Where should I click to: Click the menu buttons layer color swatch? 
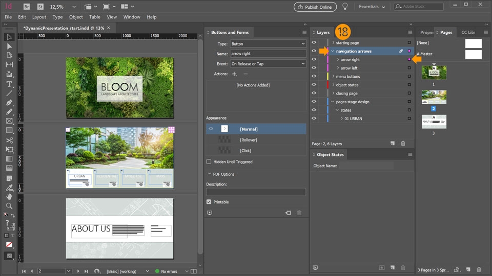coord(327,76)
